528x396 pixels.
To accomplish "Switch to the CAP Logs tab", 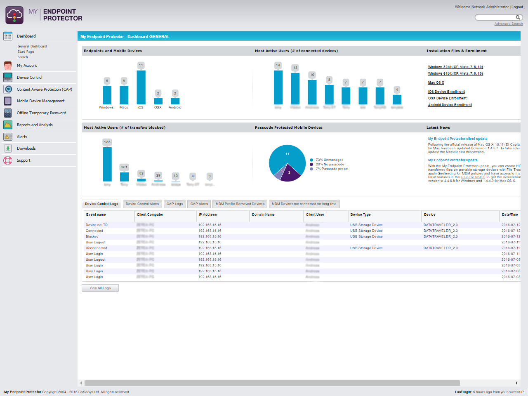I will [x=174, y=204].
